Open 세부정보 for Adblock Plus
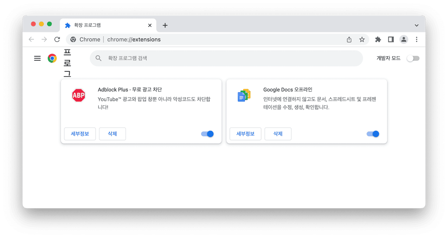The image size is (448, 238). 80,134
